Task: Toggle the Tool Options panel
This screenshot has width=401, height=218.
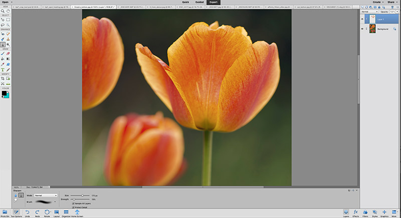Action: coord(16,213)
